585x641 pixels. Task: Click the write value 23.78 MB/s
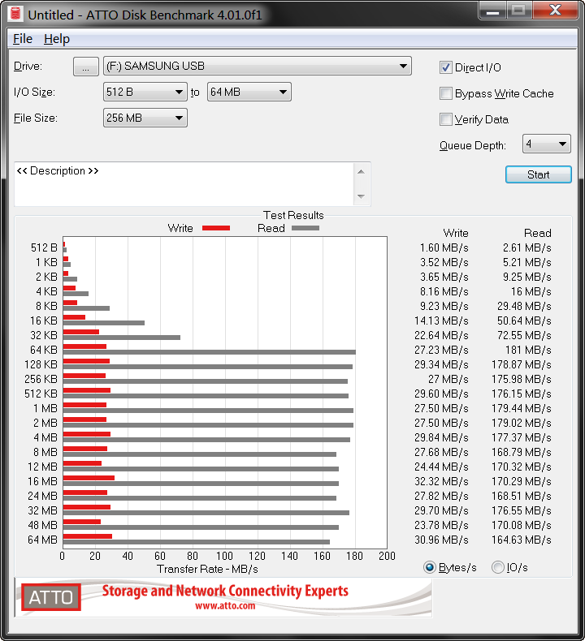442,525
